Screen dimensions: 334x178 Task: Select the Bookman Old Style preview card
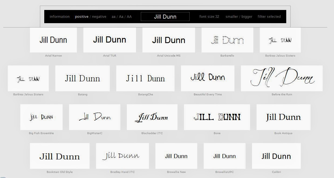[x=60, y=156]
